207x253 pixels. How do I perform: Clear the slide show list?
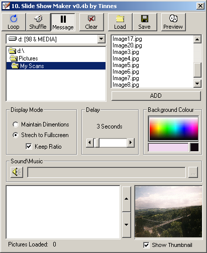coord(91,22)
